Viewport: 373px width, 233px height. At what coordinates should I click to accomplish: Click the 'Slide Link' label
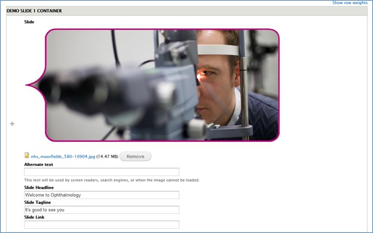[34, 218]
